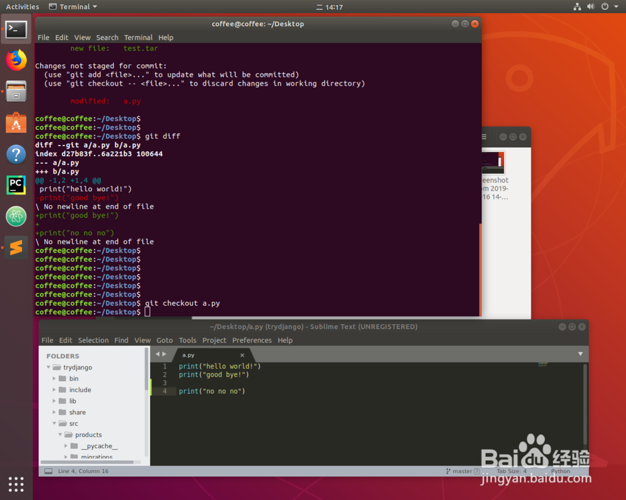Open network status icon in top bar
Screen dimensions: 626x500
click(577, 6)
